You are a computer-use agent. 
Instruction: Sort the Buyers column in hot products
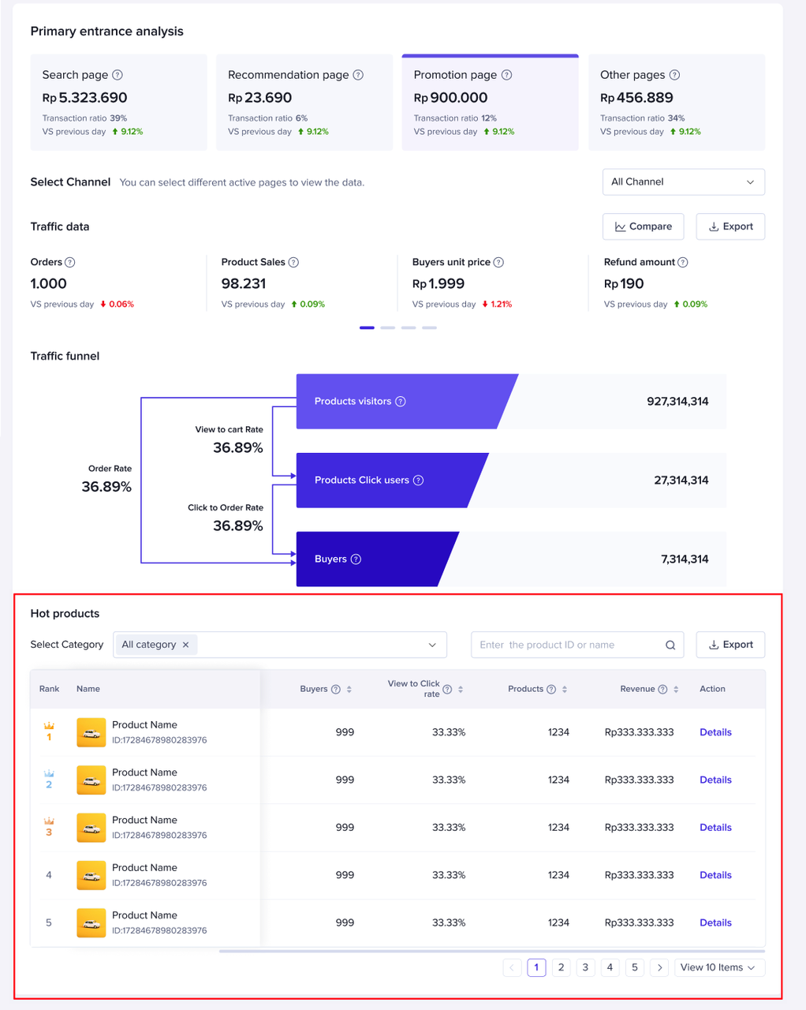click(349, 689)
